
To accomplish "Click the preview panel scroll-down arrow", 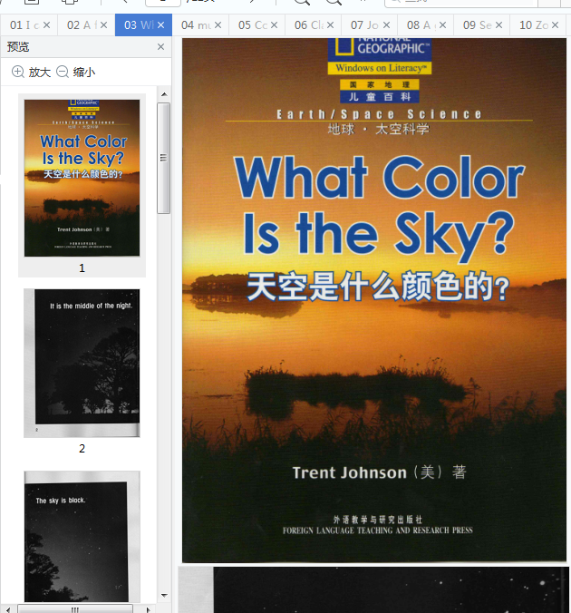I will point(164,596).
